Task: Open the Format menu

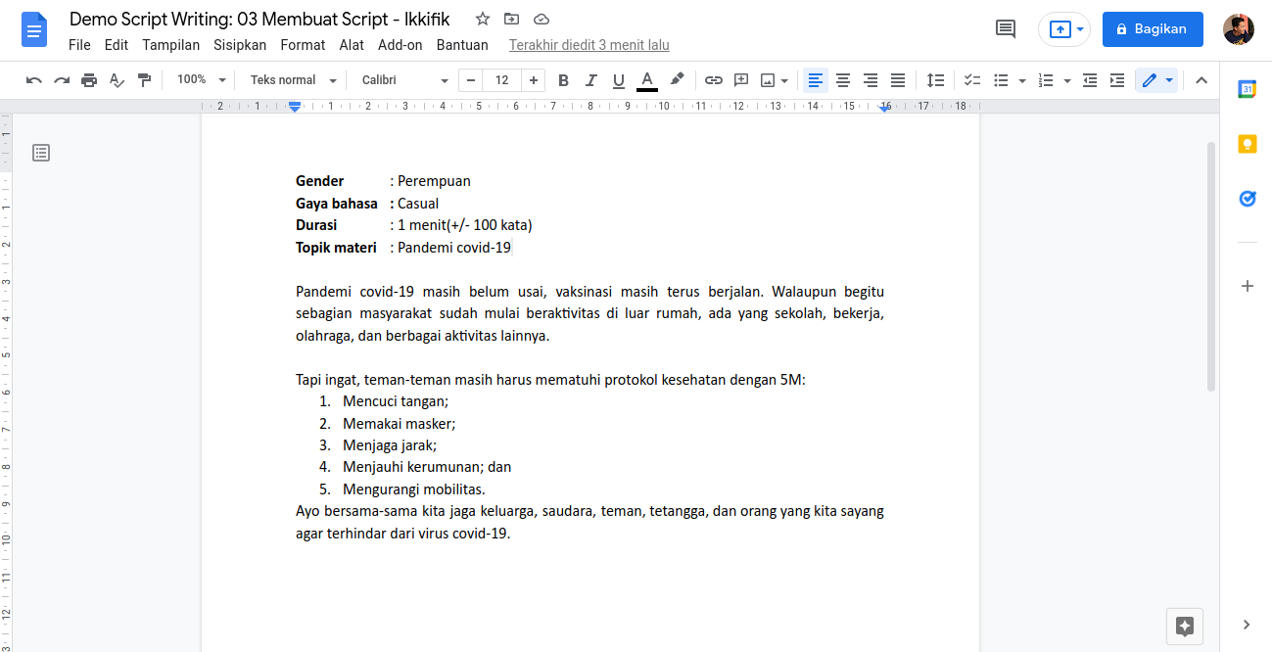Action: [303, 45]
